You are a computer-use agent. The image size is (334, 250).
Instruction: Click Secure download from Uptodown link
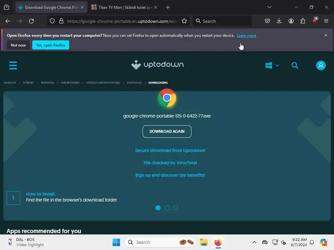pos(170,150)
